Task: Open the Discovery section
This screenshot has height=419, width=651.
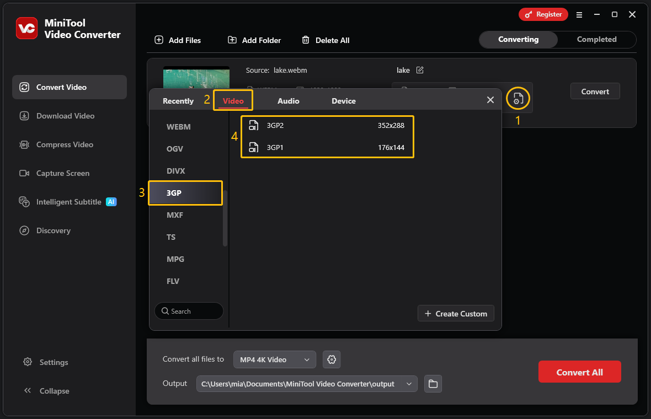Action: click(x=70, y=230)
